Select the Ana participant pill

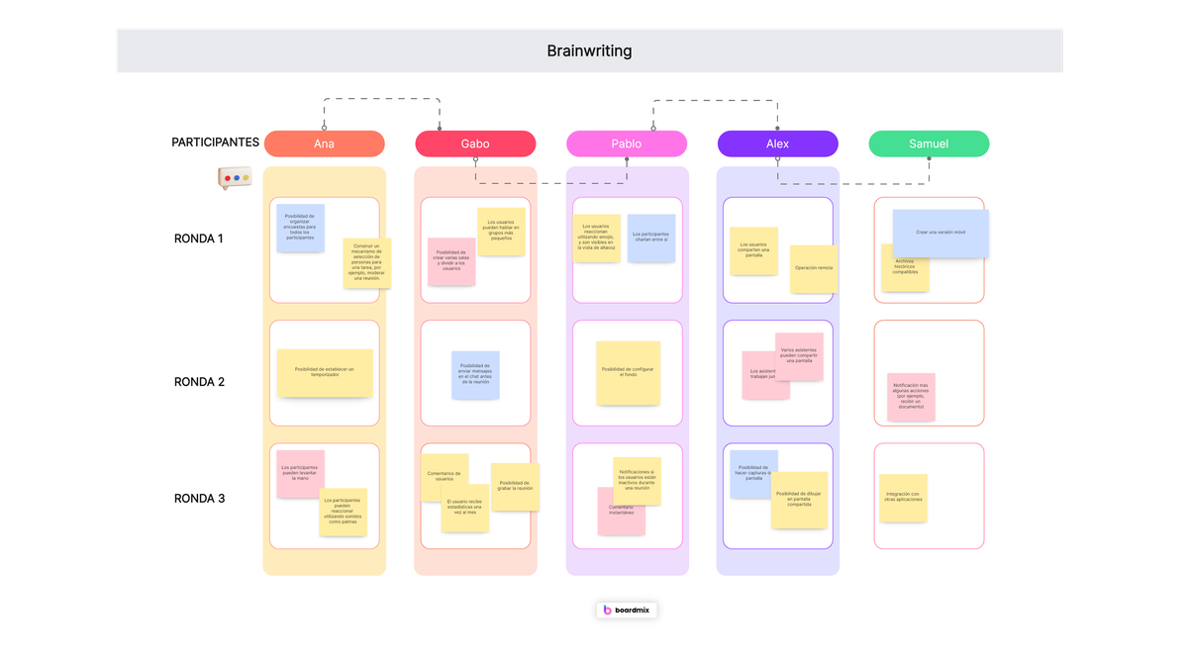[x=324, y=144]
